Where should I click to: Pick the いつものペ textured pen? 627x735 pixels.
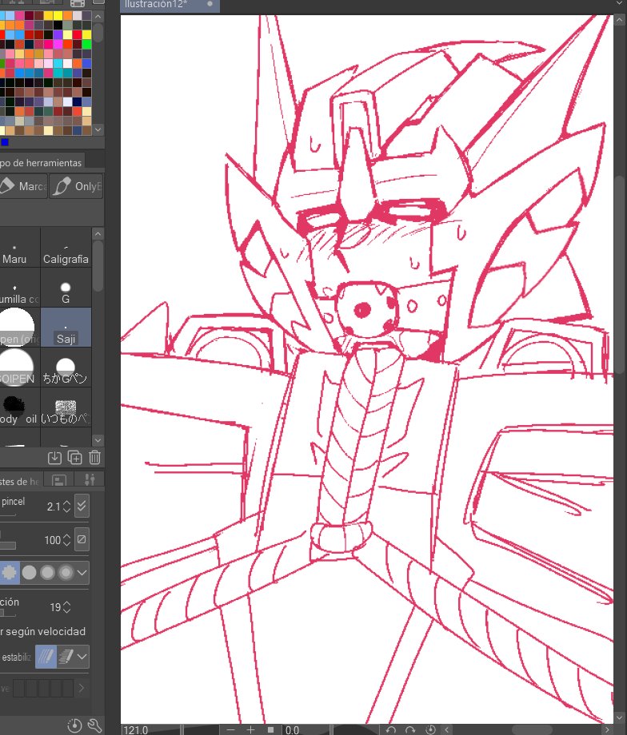[66, 407]
